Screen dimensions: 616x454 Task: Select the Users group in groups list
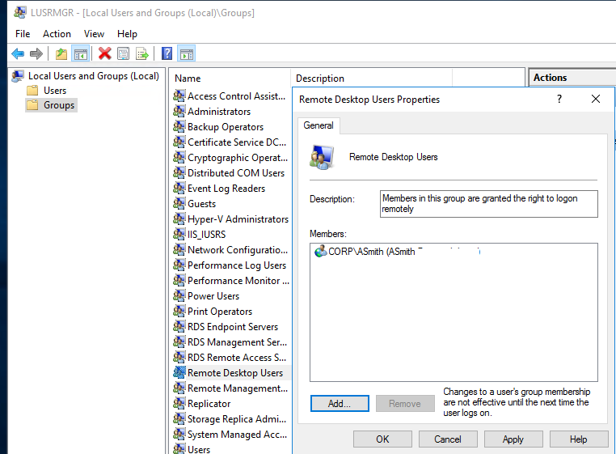tap(198, 449)
